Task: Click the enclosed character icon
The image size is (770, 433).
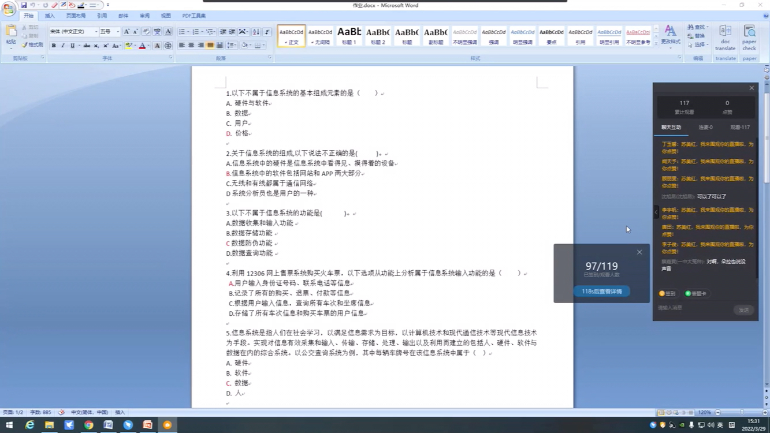Action: coord(168,46)
